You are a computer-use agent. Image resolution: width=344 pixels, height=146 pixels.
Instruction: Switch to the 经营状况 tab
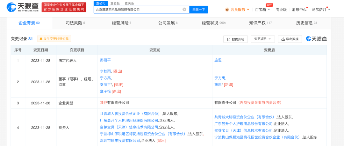[214, 23]
